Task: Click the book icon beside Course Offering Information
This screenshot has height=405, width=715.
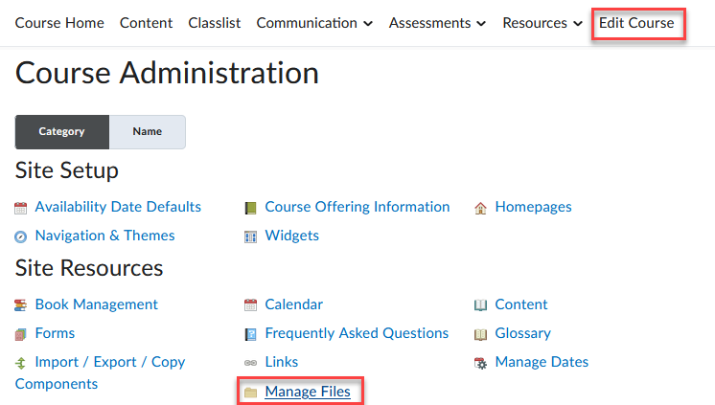Action: pyautogui.click(x=250, y=208)
